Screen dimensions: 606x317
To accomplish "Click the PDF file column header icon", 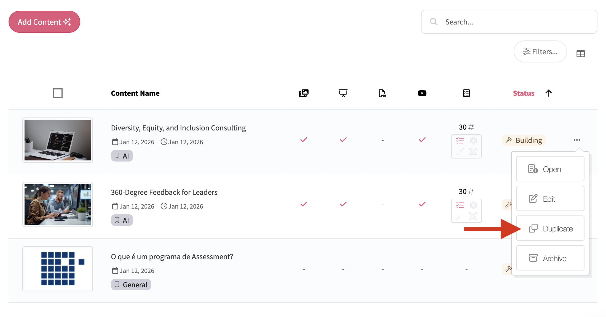I will pyautogui.click(x=382, y=93).
